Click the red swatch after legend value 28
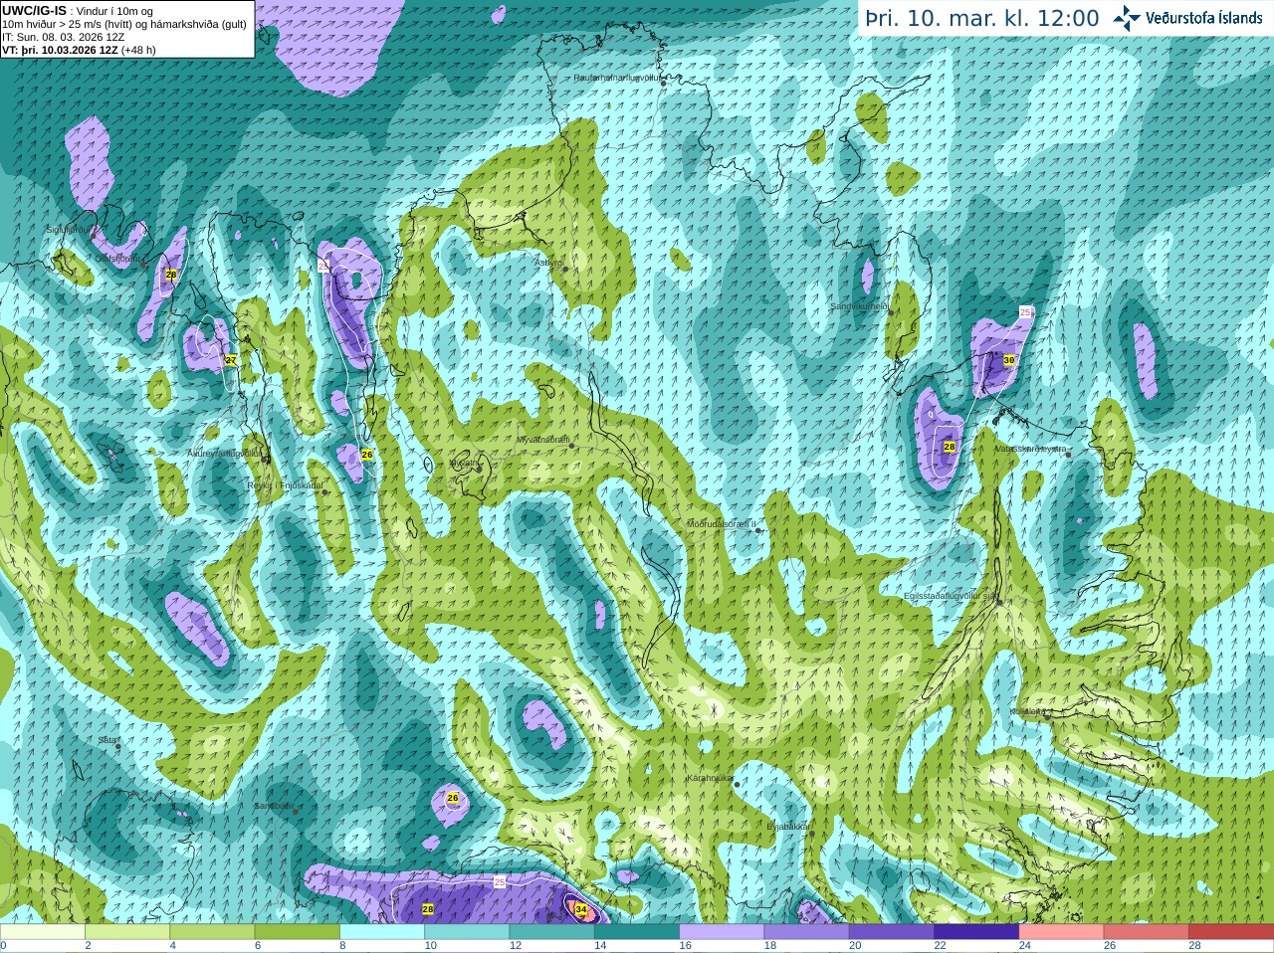 coord(1231,932)
